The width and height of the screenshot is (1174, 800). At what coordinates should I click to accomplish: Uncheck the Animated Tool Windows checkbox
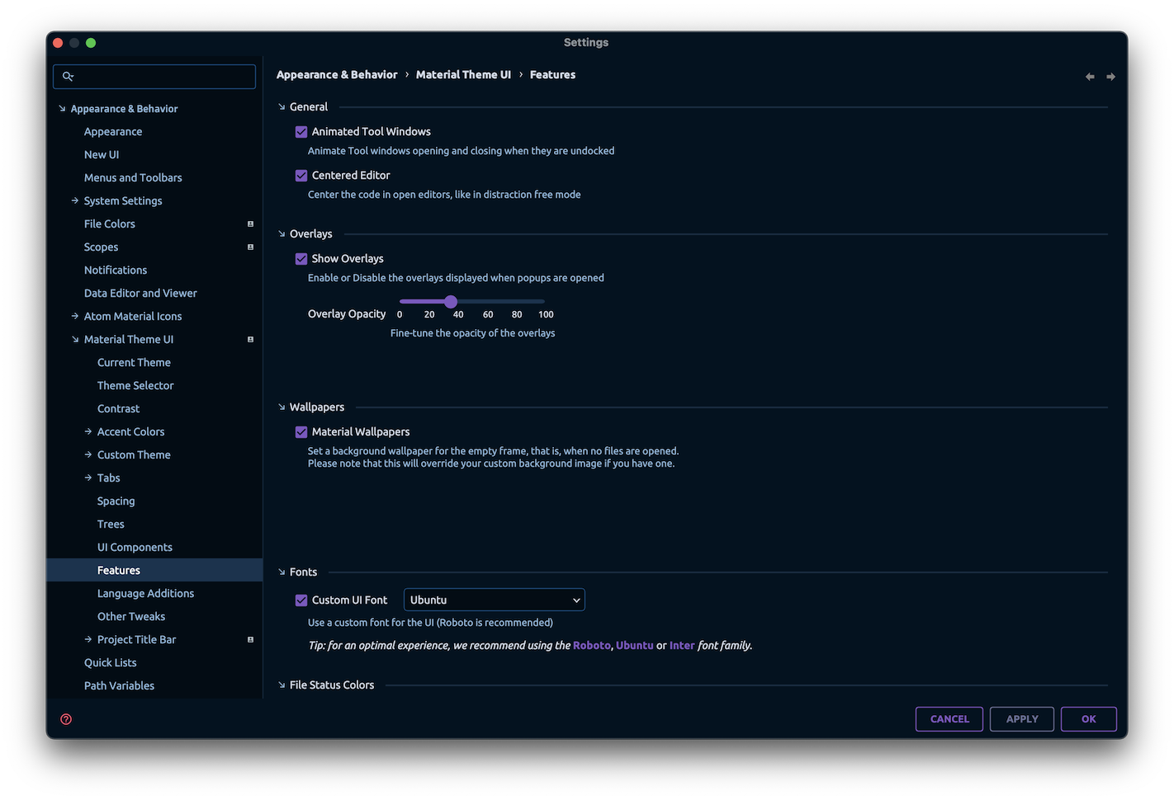(x=301, y=131)
